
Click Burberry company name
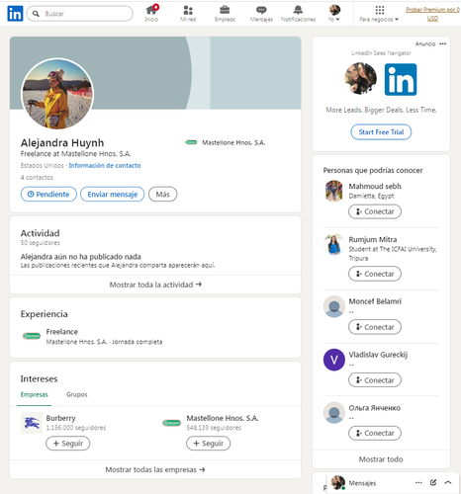point(60,418)
